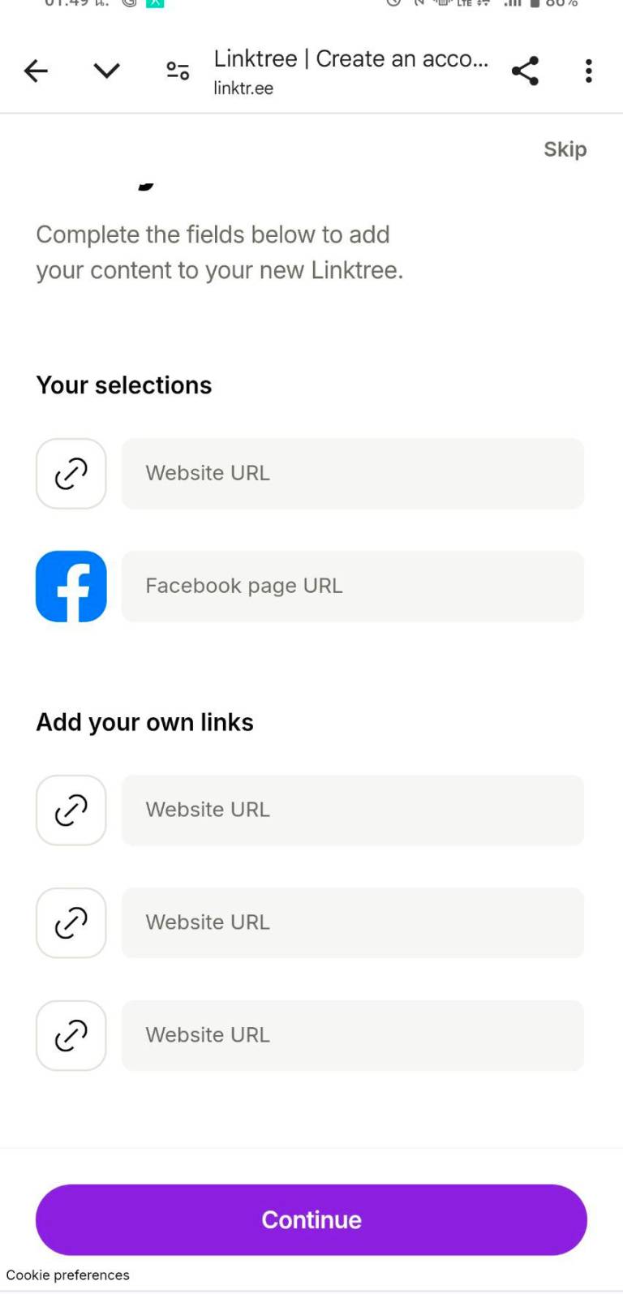The image size is (623, 1294).
Task: Expand the page with the down chevron
Action: (x=105, y=71)
